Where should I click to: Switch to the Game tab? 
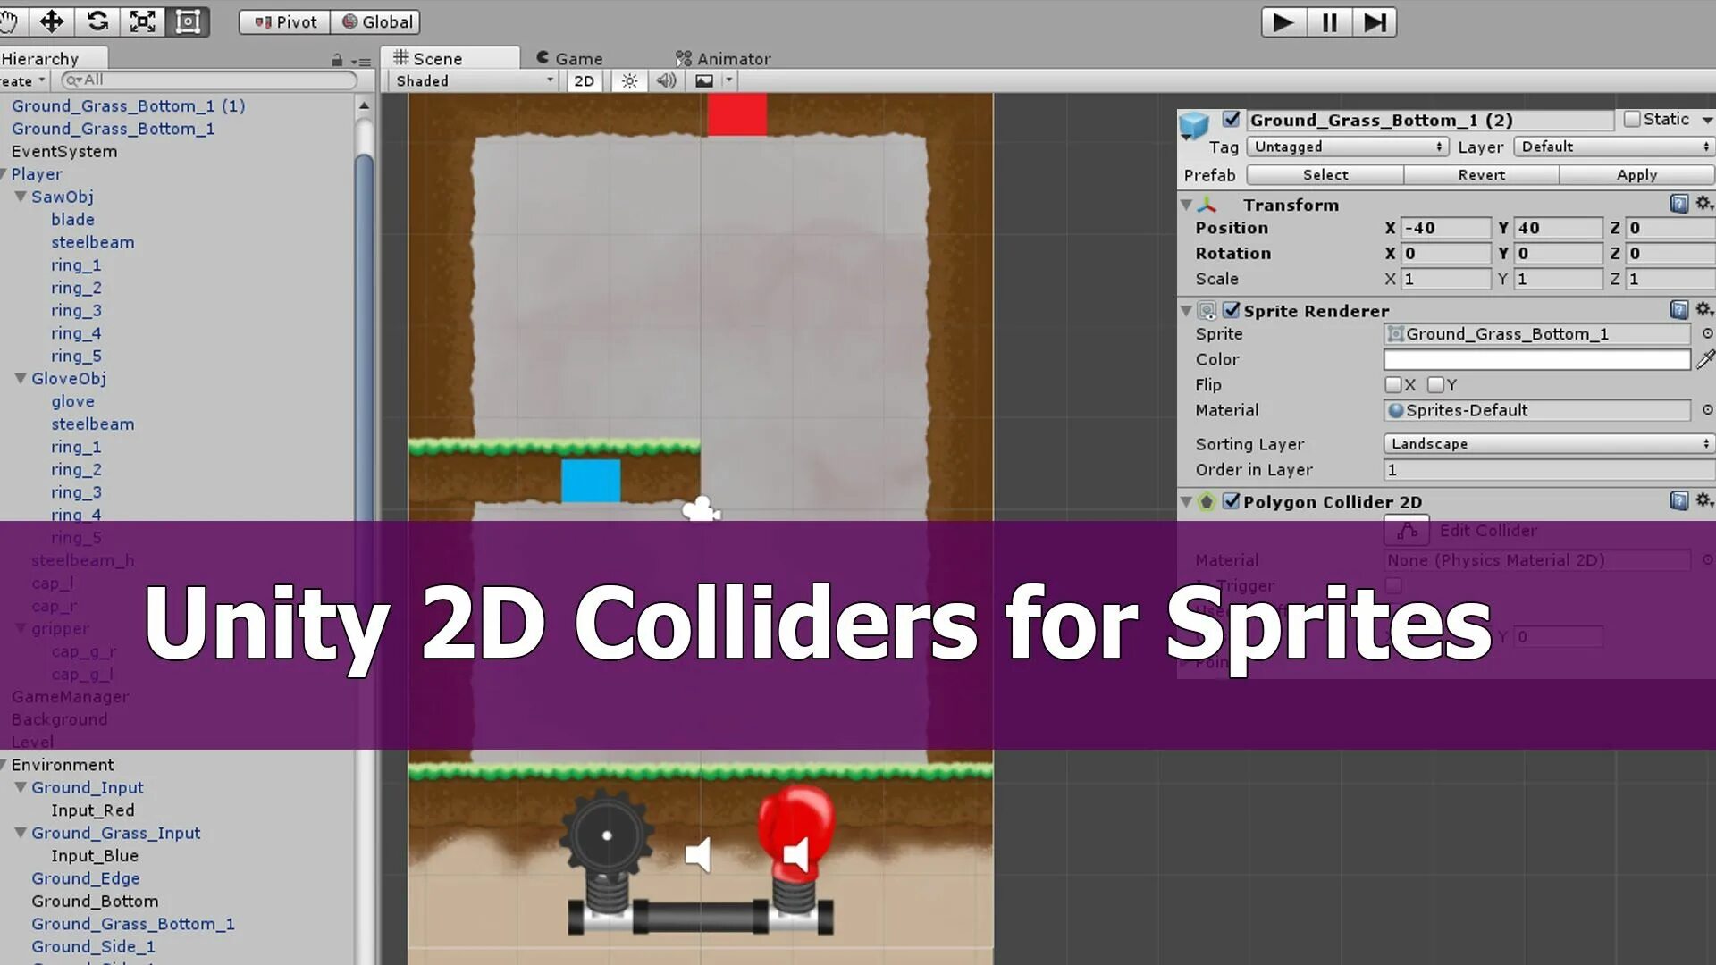coord(569,58)
